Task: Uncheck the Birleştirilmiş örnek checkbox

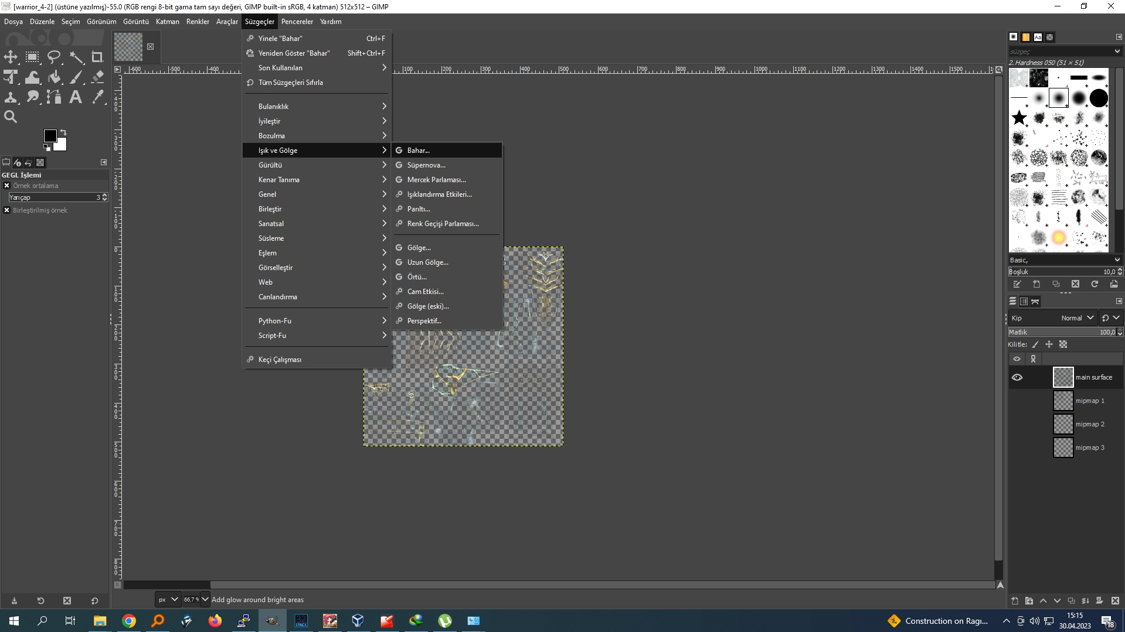Action: 7,210
